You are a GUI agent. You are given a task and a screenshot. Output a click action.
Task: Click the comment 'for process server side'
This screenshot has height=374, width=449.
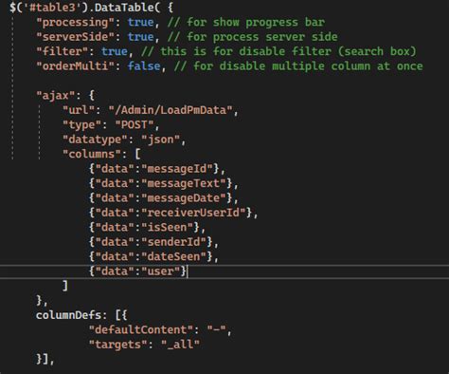click(x=253, y=37)
